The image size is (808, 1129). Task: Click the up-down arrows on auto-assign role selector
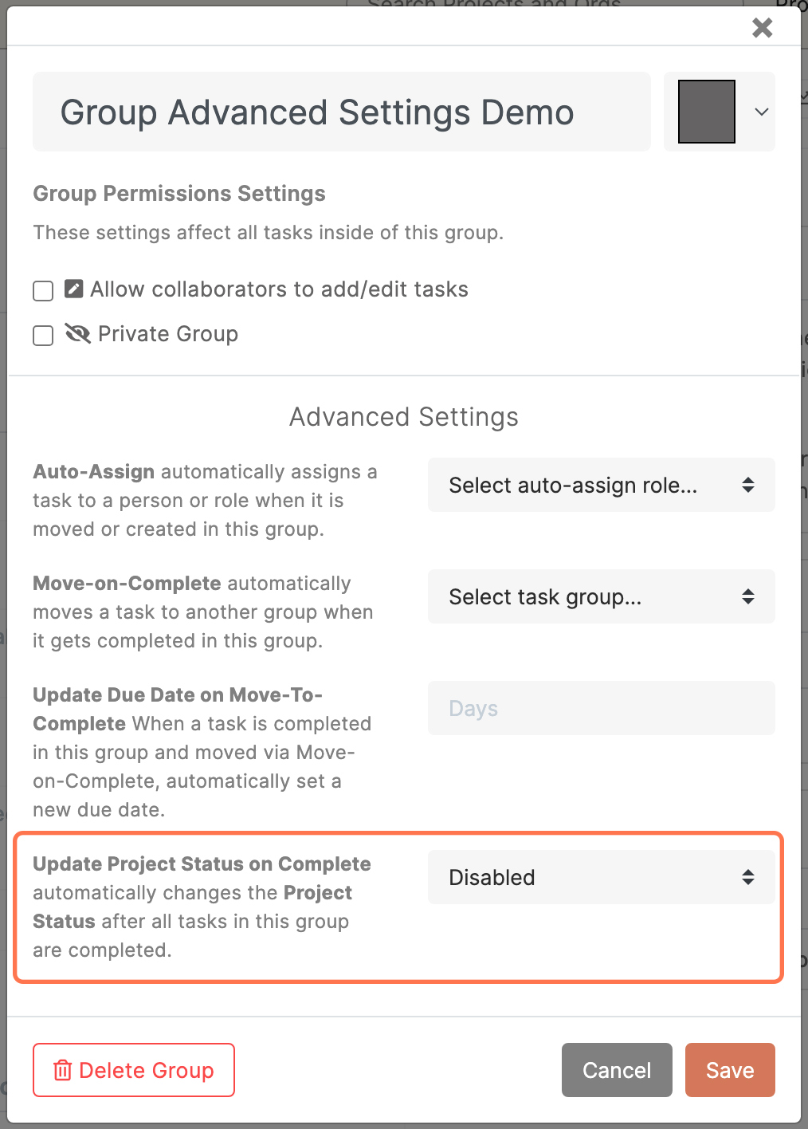point(747,485)
